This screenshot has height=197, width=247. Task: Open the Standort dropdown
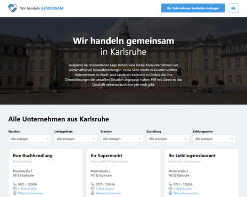30,139
